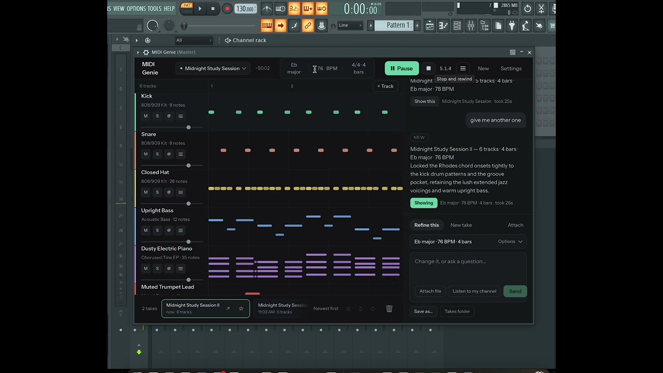Toggle typing keyboard to piano icon
The height and width of the screenshot is (373, 663).
pyautogui.click(x=267, y=25)
